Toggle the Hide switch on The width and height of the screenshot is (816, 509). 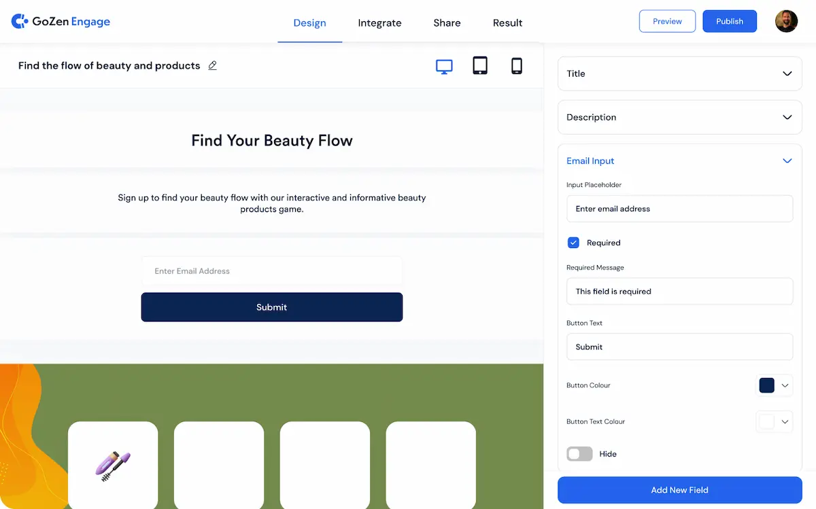(x=580, y=454)
